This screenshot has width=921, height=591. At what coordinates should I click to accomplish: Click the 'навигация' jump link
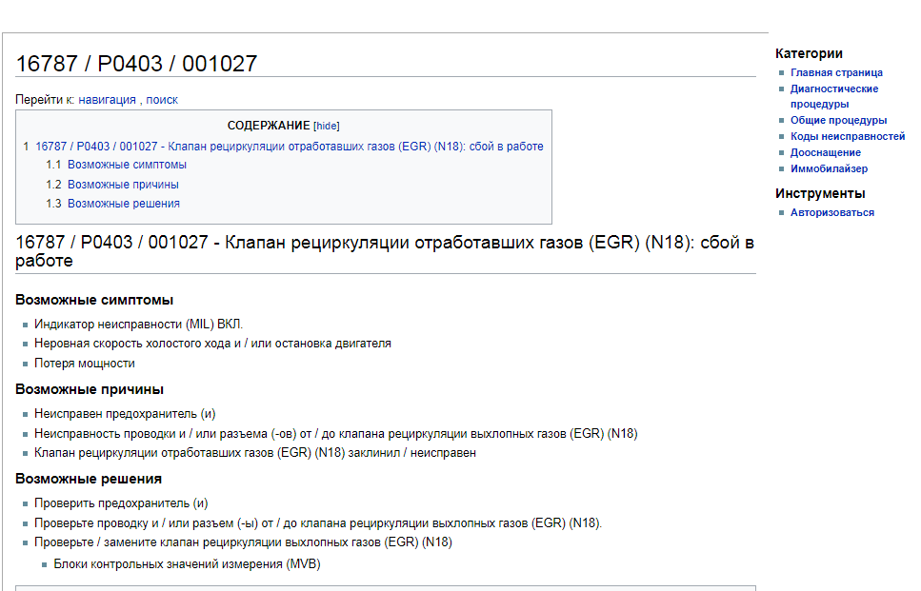[107, 99]
